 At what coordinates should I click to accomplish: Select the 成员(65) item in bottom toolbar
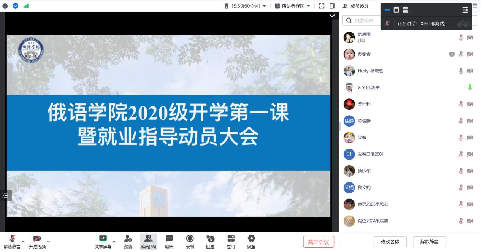[x=148, y=241]
